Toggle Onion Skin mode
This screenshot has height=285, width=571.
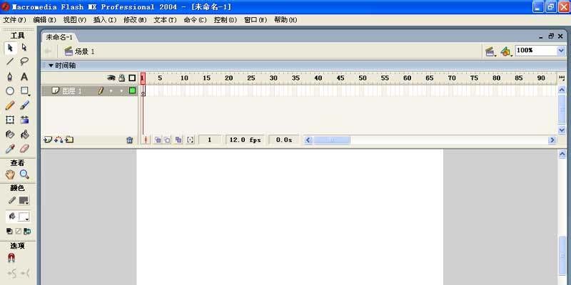click(158, 140)
